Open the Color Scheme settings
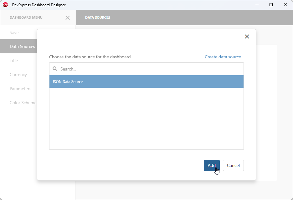 pos(23,102)
